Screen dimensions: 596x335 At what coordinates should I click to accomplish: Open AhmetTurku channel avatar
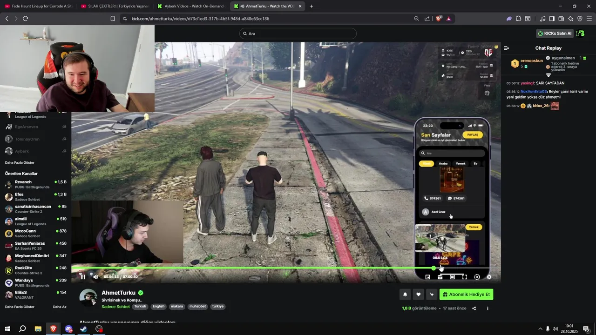(88, 298)
